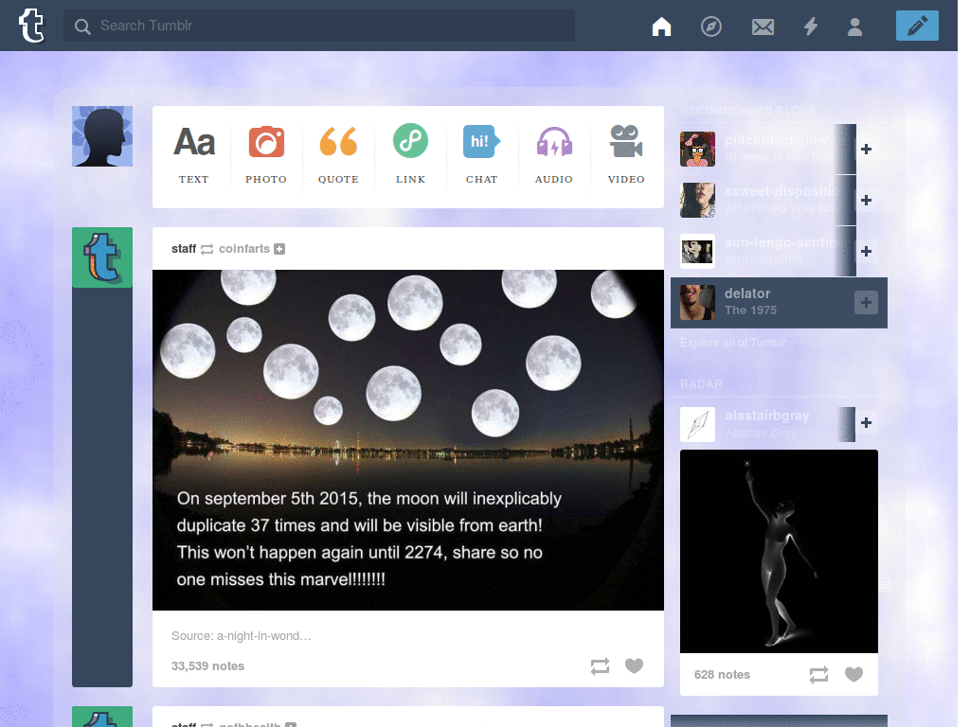Create a new Text post
The width and height of the screenshot is (970, 727).
194,154
